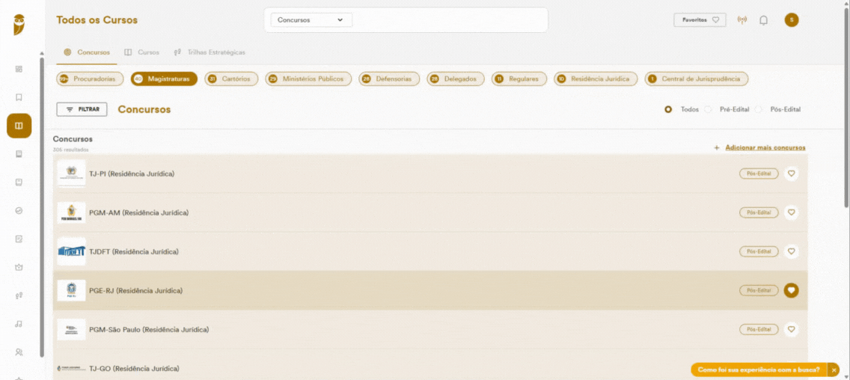Open the TJDFT logo thumbnail
The image size is (850, 380).
(72, 251)
